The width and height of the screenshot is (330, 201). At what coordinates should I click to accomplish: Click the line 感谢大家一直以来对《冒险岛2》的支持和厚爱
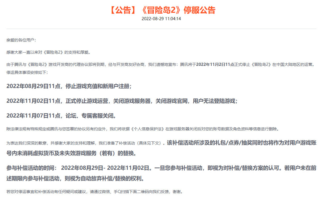coord(48,52)
